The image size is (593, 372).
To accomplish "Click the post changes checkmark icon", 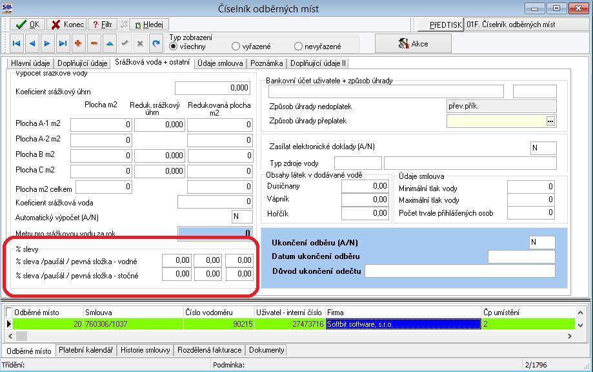I will pyautogui.click(x=125, y=43).
